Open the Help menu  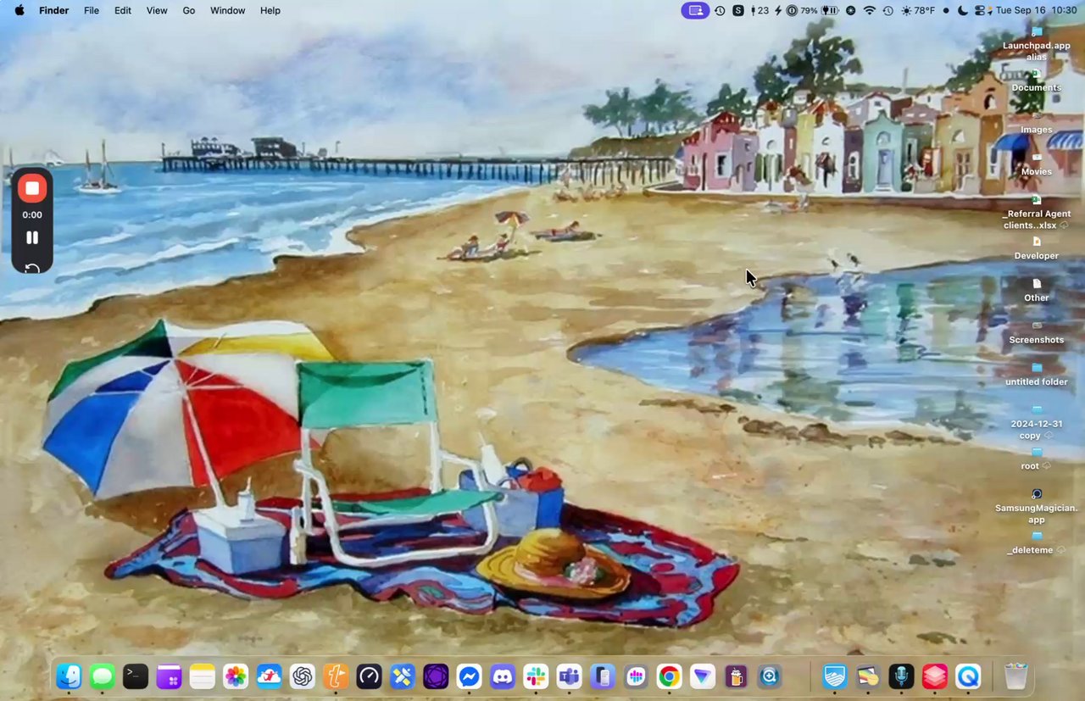(270, 10)
